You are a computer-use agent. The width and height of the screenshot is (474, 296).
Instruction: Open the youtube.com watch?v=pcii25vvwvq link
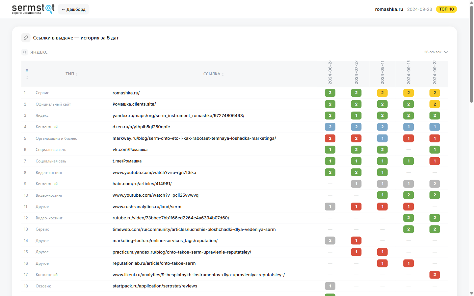coord(155,195)
